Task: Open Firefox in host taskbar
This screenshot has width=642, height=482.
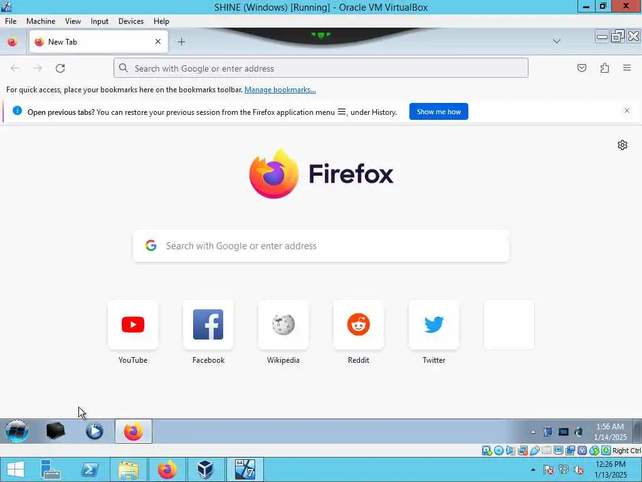Action: click(167, 469)
